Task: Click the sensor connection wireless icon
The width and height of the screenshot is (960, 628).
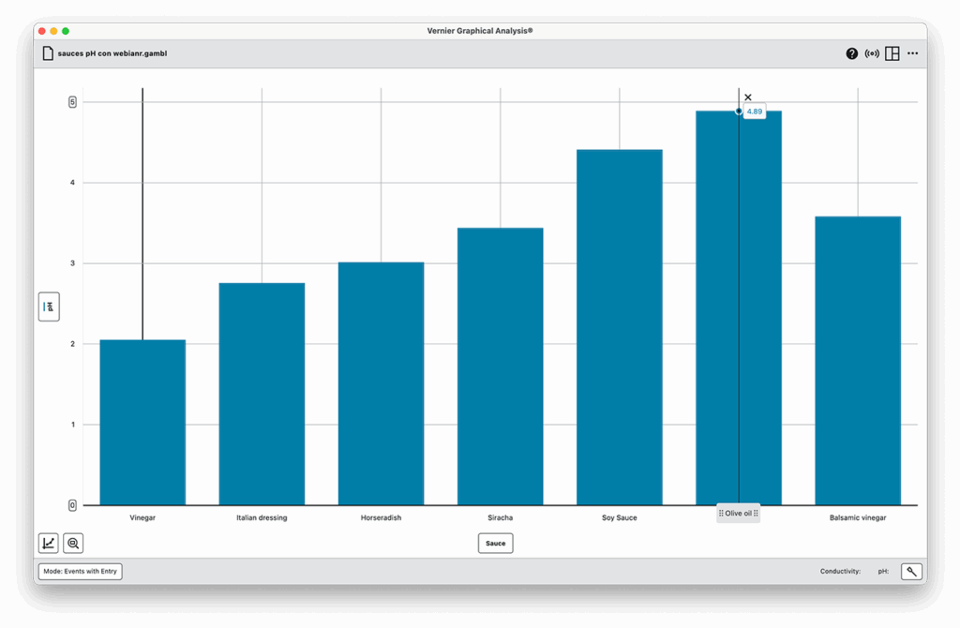Action: pyautogui.click(x=872, y=53)
